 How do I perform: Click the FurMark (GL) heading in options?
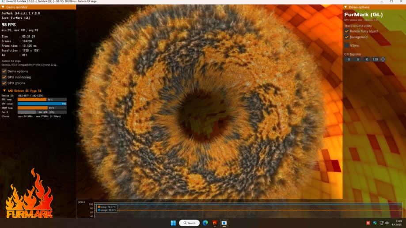coord(363,15)
